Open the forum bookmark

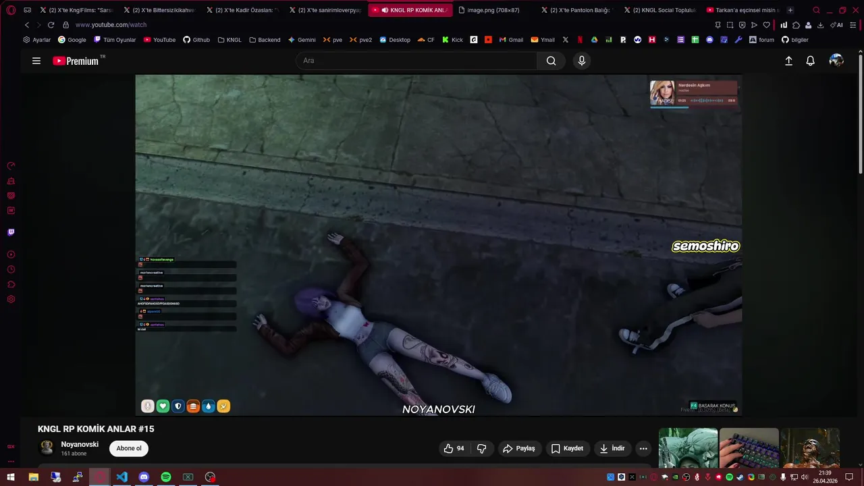point(761,40)
